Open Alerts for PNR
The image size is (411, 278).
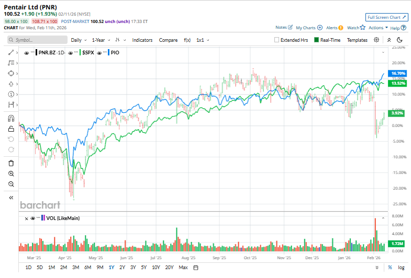pyautogui.click(x=335, y=28)
